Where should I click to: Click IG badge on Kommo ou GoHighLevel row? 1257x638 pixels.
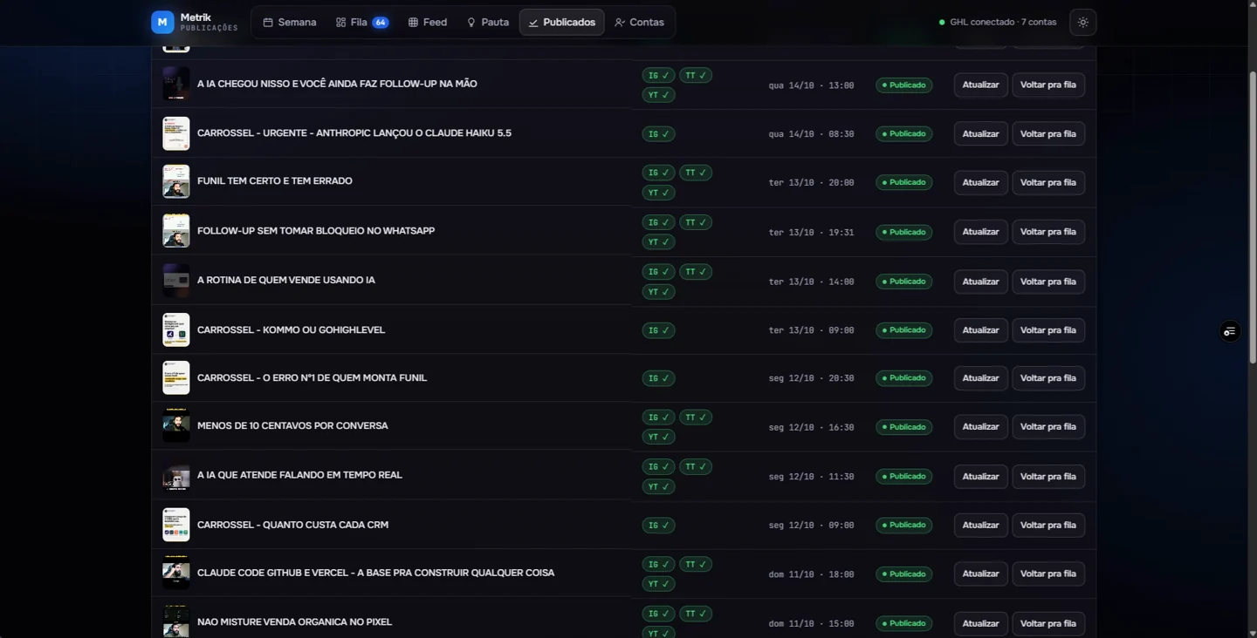pos(658,330)
